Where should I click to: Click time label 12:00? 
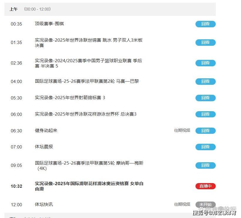(x=16, y=205)
